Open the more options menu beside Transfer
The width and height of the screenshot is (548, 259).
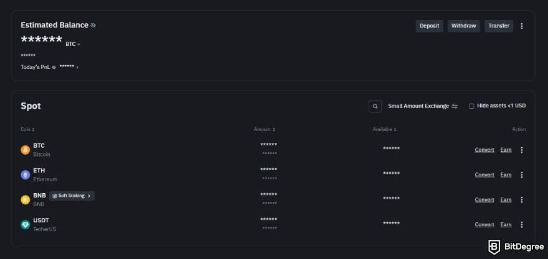(522, 26)
